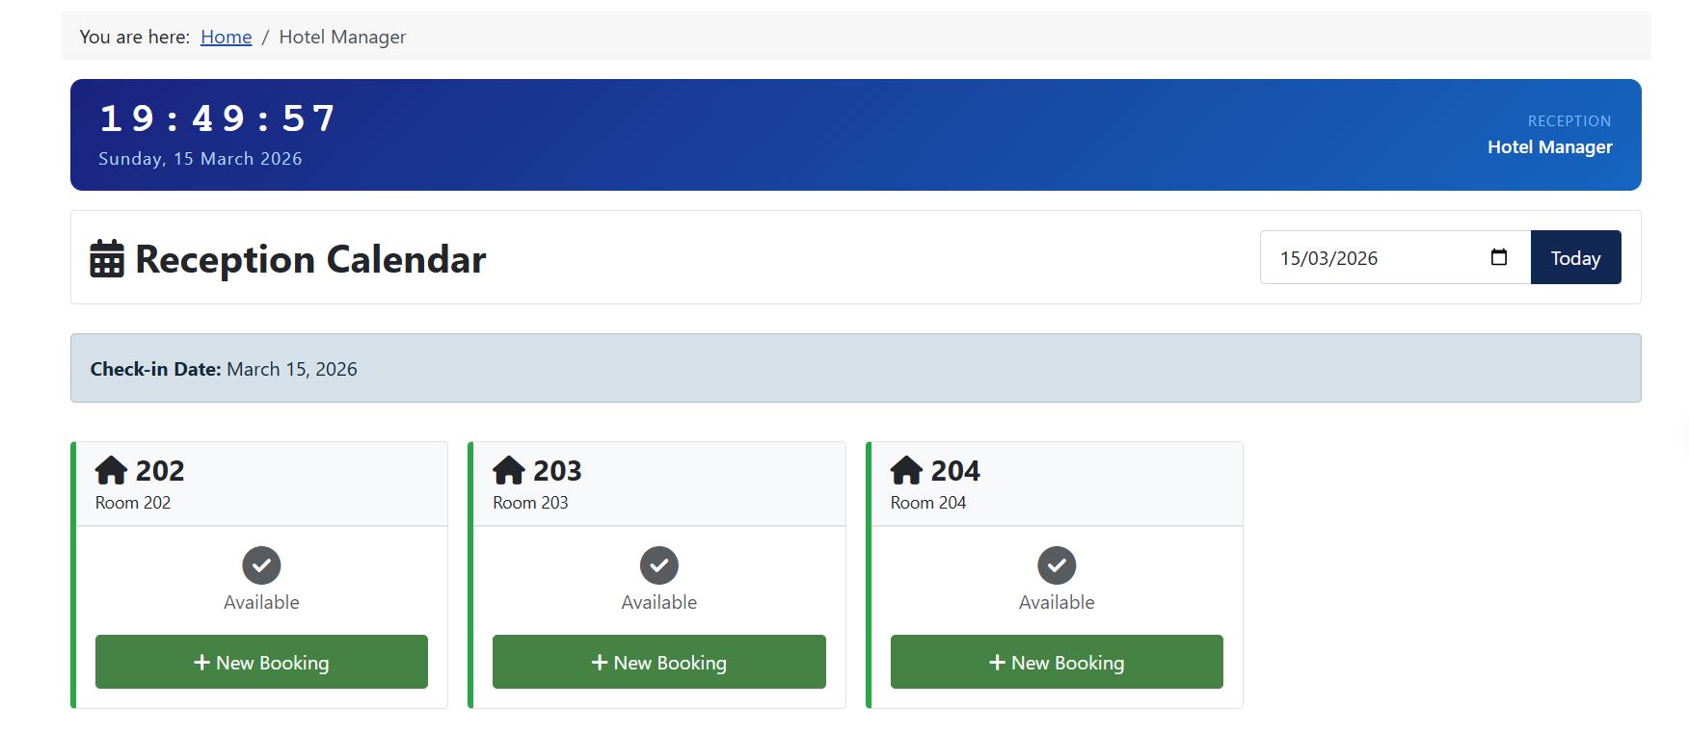Click the Available checkmark icon in room 202
This screenshot has width=1689, height=734.
point(261,565)
